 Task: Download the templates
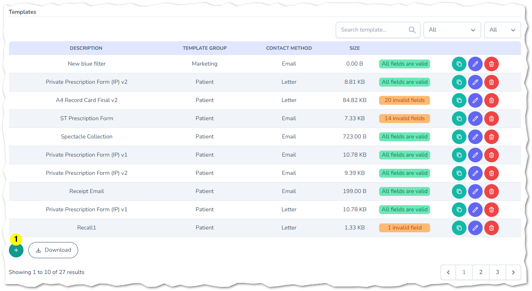click(x=53, y=250)
